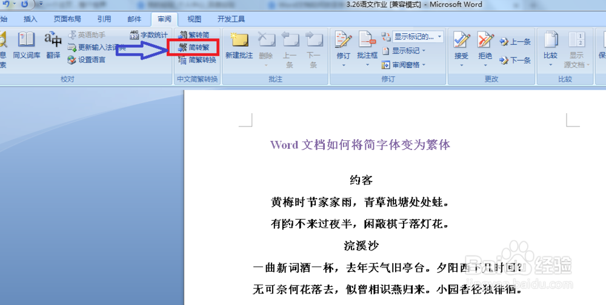The image size is (606, 305).
Task: Click 下一条 in the 更改 group
Action: [x=514, y=60]
